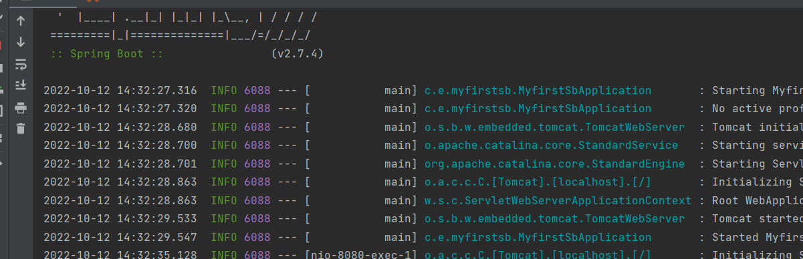This screenshot has width=803, height=259.
Task: Click timestamp '2022-10-12 14:32:29.547'
Action: 120,238
